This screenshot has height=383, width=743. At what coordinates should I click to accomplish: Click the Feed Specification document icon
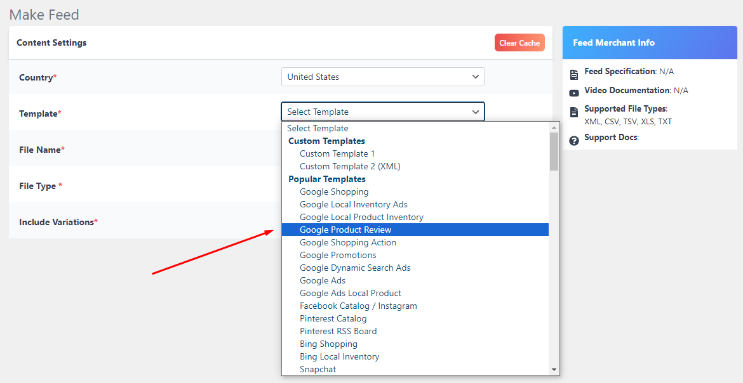[574, 71]
